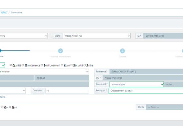
Task: Click the Combien input field
Action: 67,91
